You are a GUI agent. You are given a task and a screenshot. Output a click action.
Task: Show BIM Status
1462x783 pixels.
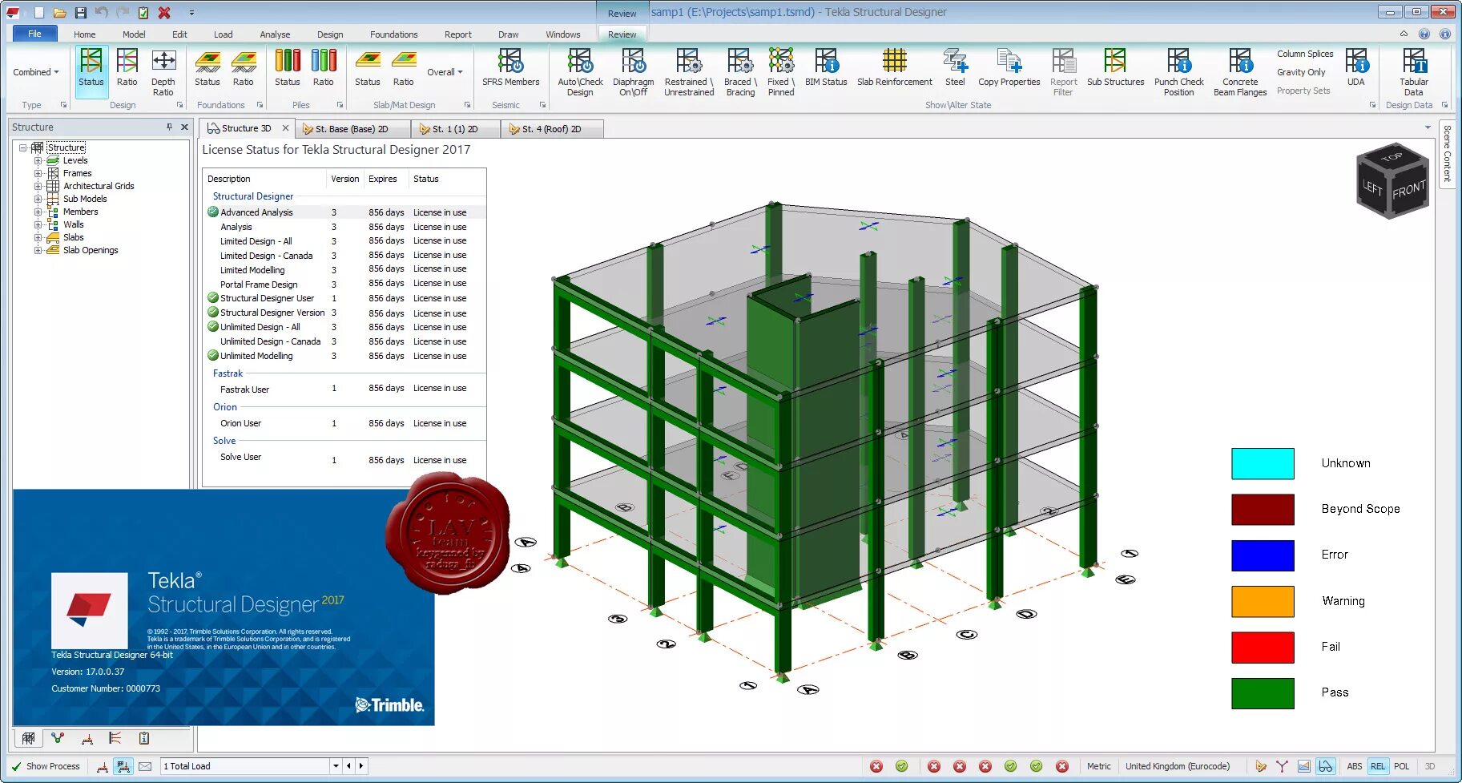pos(826,67)
